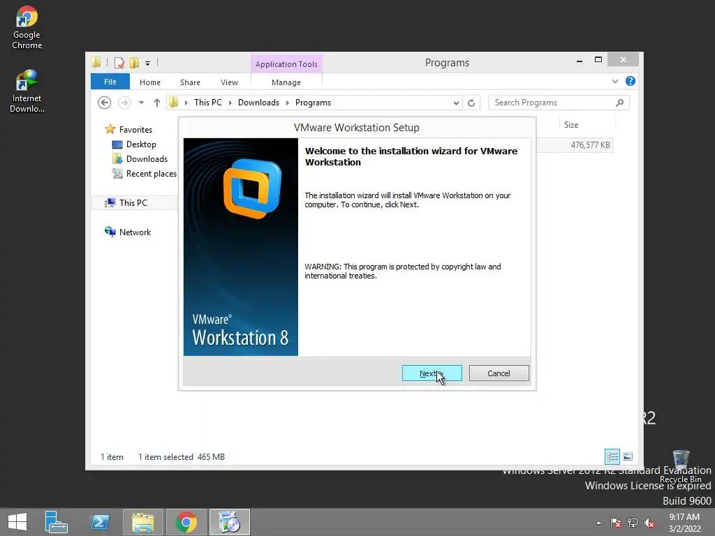
Task: Open the Share ribbon tab
Action: [x=190, y=82]
